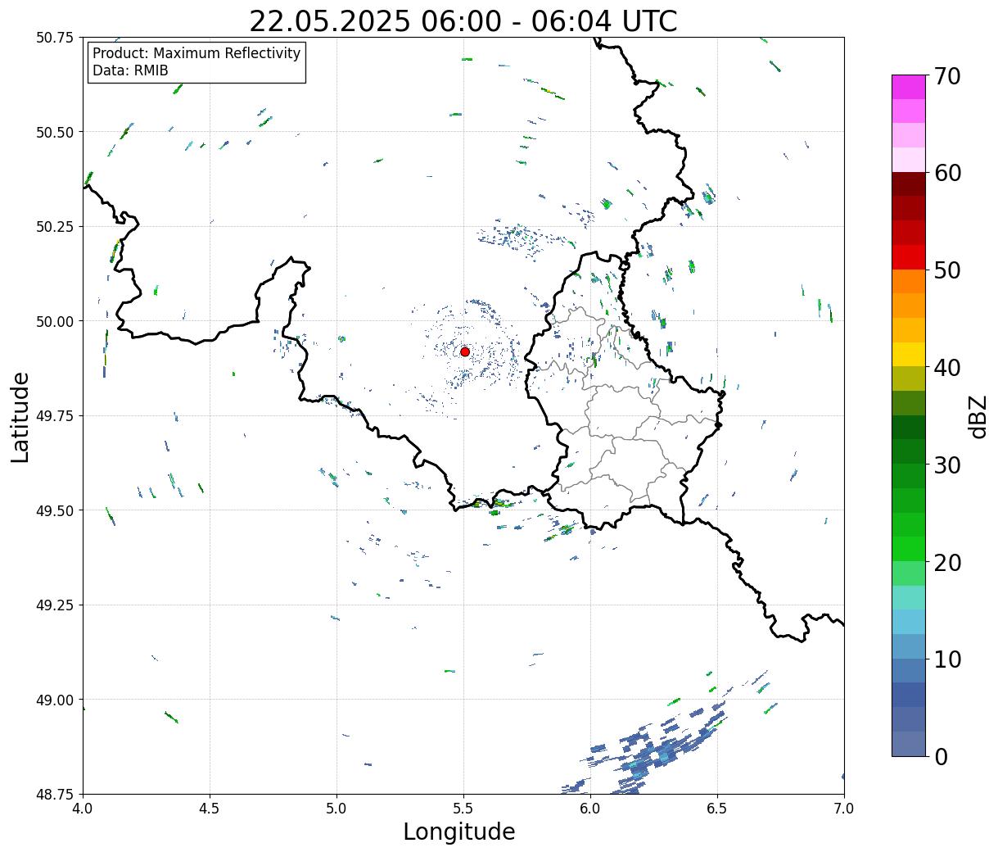
Task: Click the longitude tick label 7.0
Action: click(x=844, y=809)
